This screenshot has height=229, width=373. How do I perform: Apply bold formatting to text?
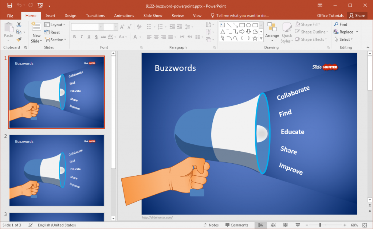pyautogui.click(x=74, y=37)
